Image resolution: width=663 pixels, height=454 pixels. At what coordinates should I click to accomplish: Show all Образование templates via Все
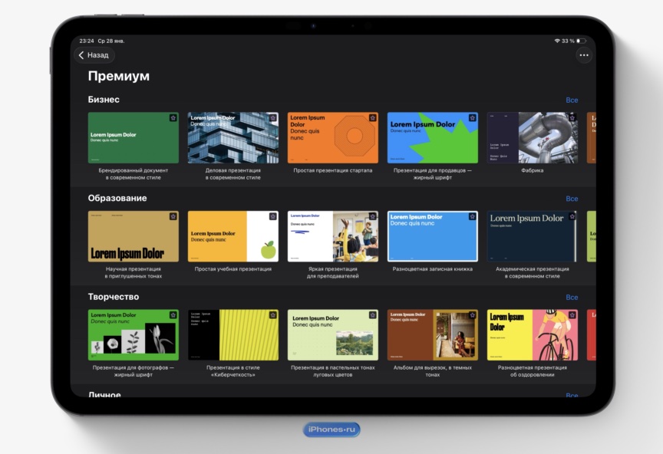(572, 199)
